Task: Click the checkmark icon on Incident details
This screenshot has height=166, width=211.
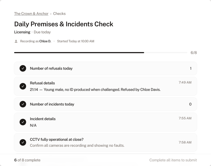Action: coord(23,122)
